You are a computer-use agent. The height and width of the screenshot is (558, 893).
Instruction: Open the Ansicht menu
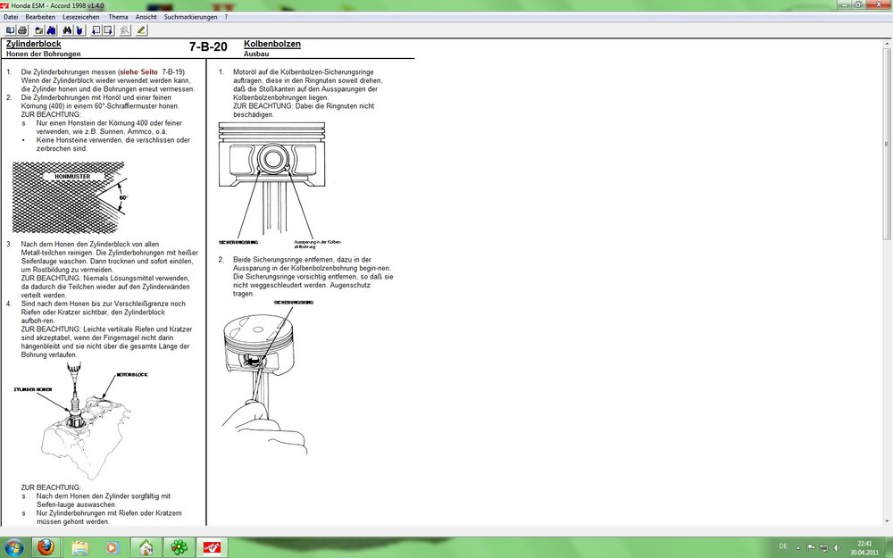[x=146, y=17]
